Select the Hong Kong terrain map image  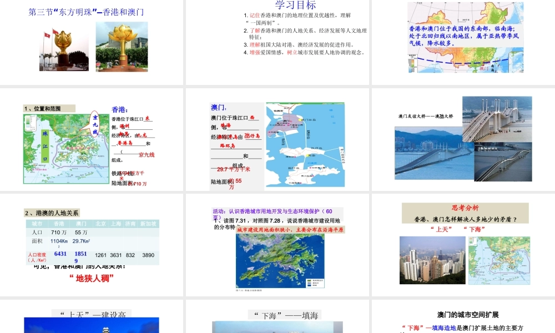(66, 149)
